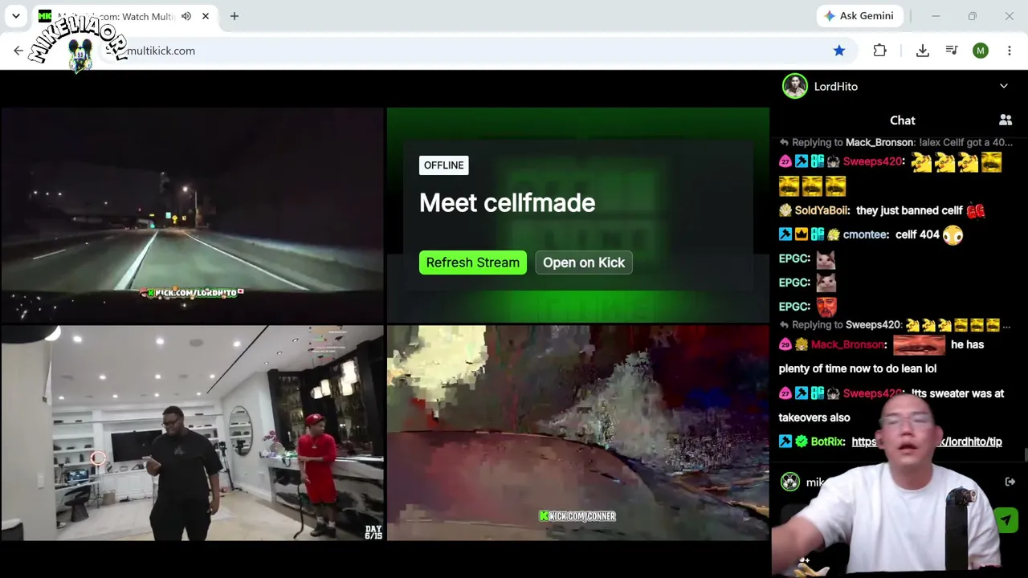Open a new browser tab
The width and height of the screenshot is (1028, 578).
tap(235, 16)
